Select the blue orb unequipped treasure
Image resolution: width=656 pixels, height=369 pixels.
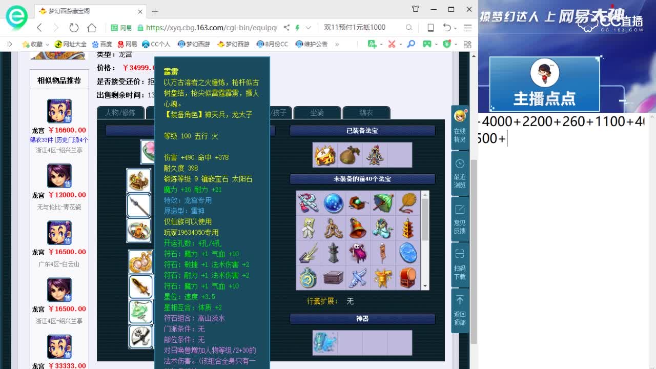333,203
